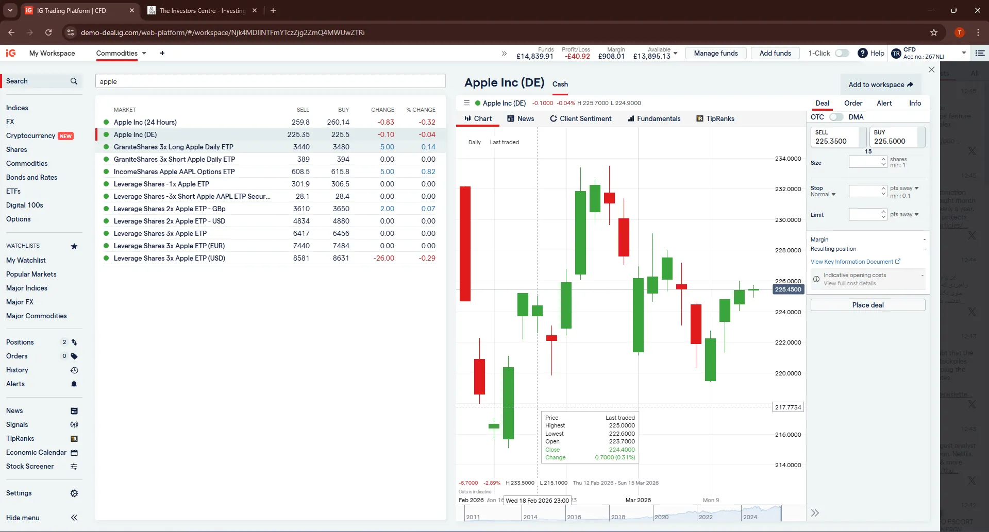This screenshot has width=989, height=532.
Task: Select Apple Inc (24 Hours) market row
Action: coord(270,122)
